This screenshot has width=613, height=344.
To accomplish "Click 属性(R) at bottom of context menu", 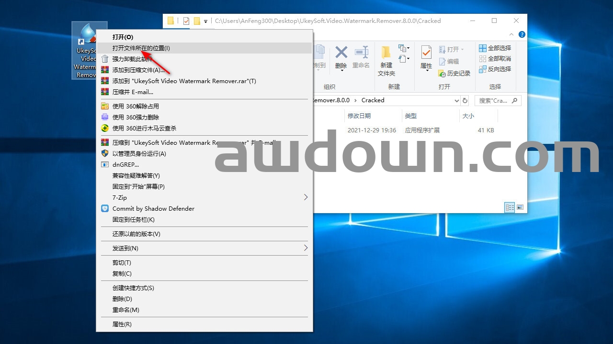I will pyautogui.click(x=122, y=324).
